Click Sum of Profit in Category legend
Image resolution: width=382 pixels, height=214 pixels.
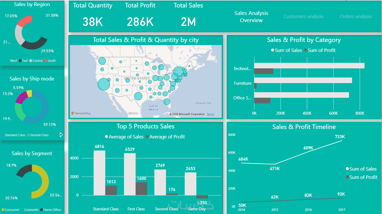pyautogui.click(x=320, y=50)
